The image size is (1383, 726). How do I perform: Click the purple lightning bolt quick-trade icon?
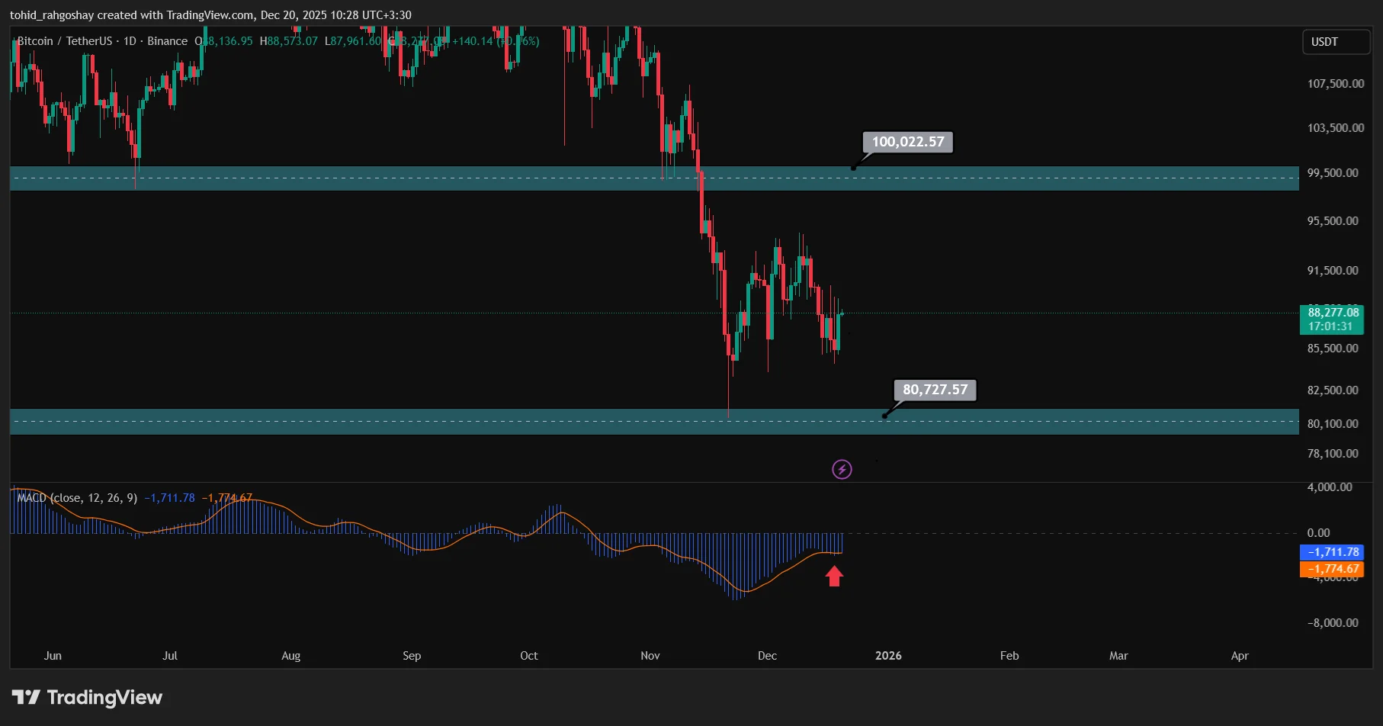841,469
